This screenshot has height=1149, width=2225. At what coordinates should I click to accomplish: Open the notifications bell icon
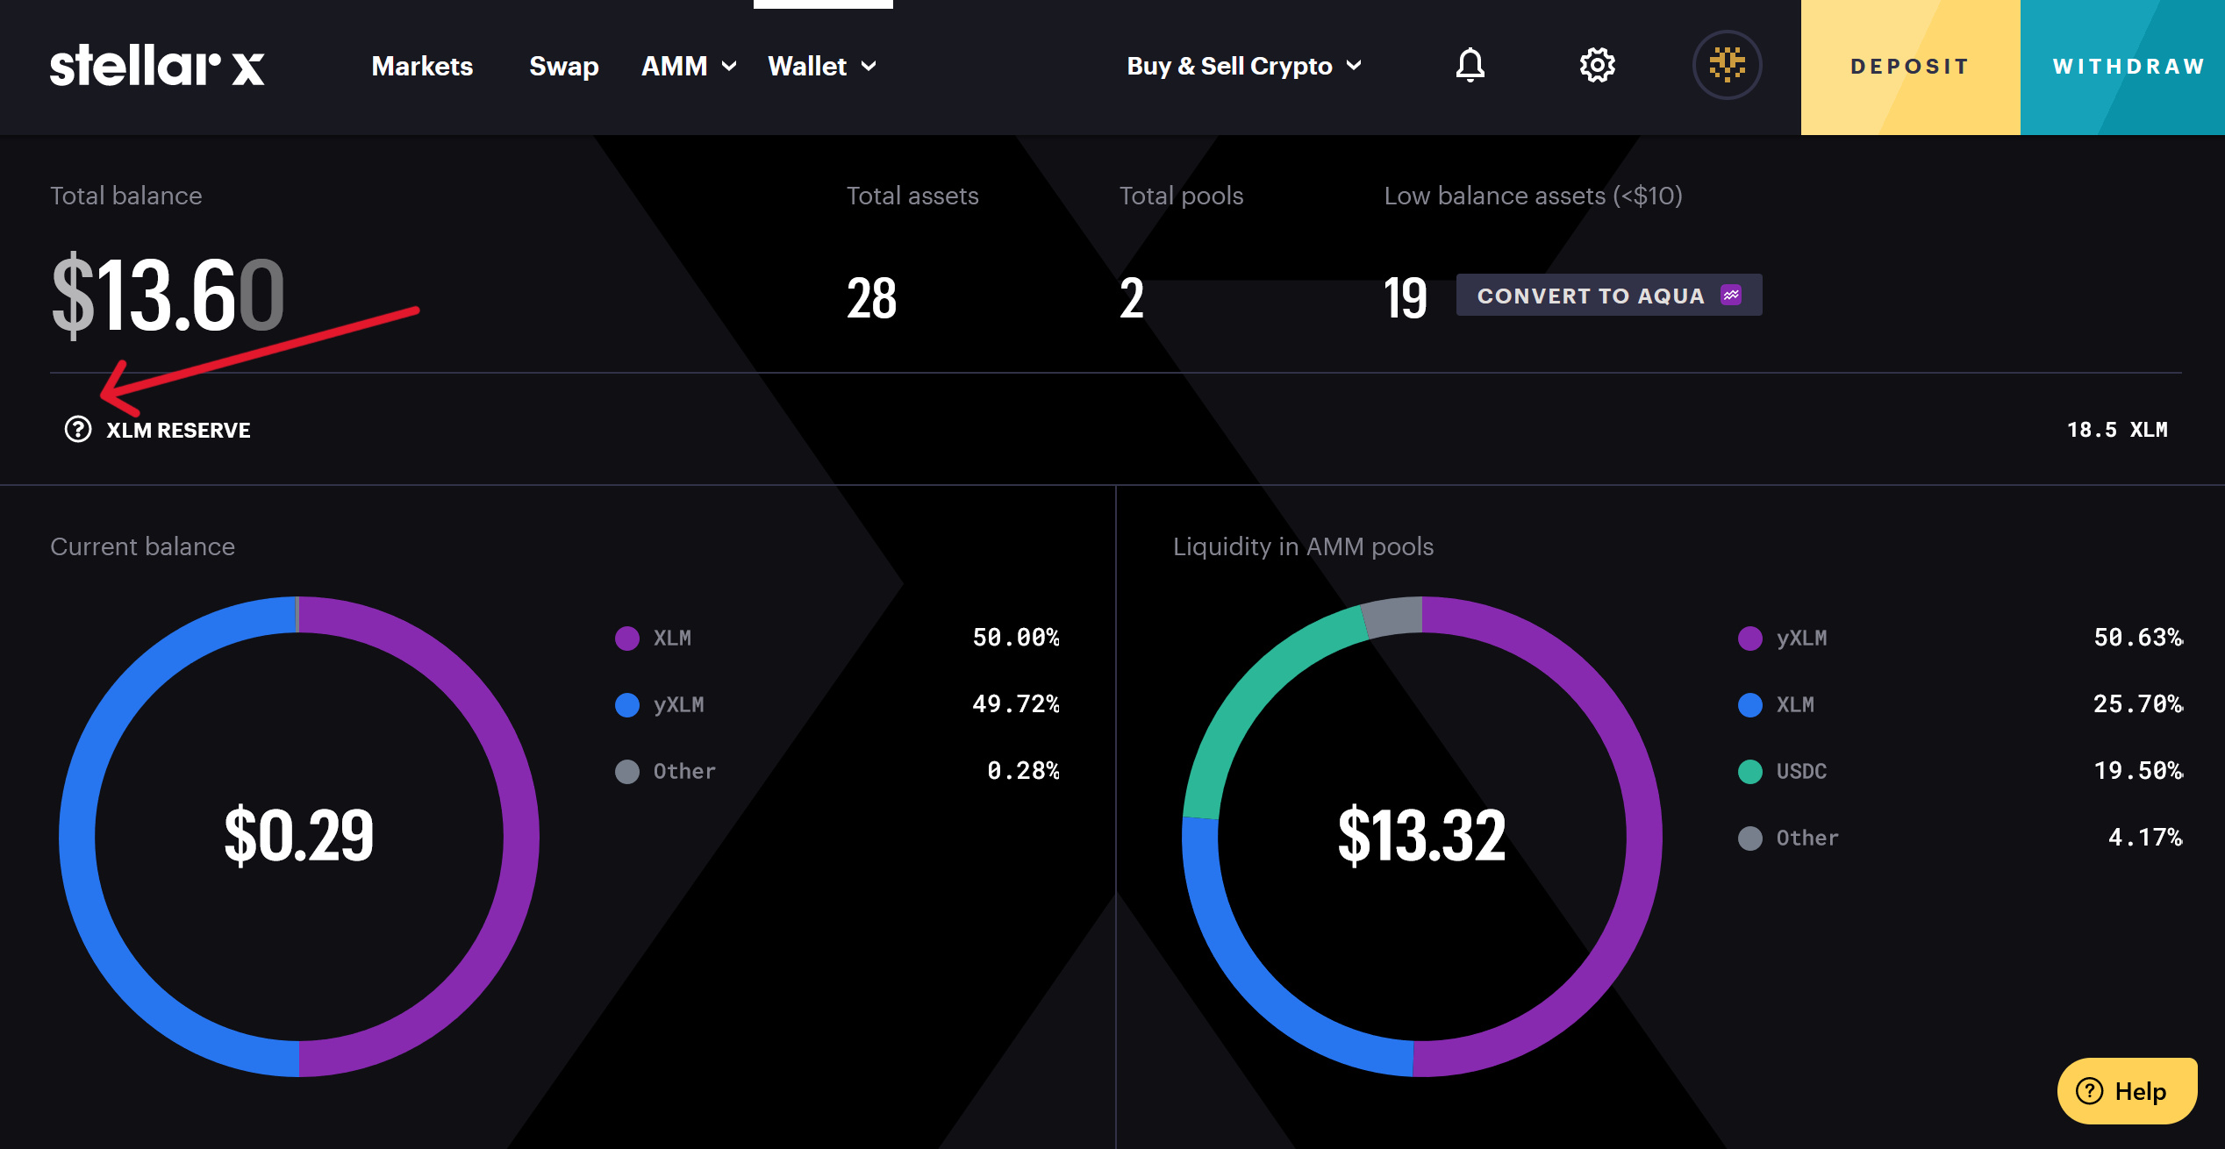tap(1470, 66)
